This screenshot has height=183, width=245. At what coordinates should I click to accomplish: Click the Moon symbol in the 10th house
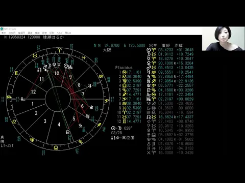click(x=50, y=66)
